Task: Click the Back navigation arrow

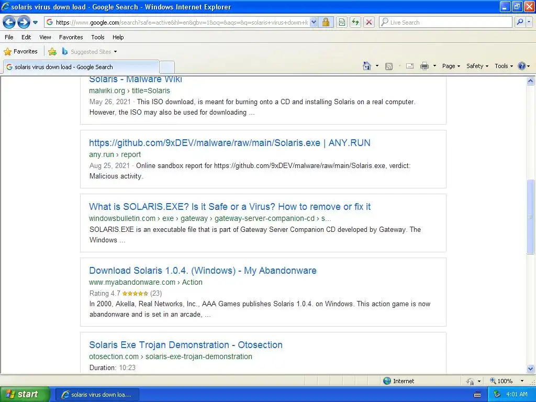Action: [x=9, y=23]
